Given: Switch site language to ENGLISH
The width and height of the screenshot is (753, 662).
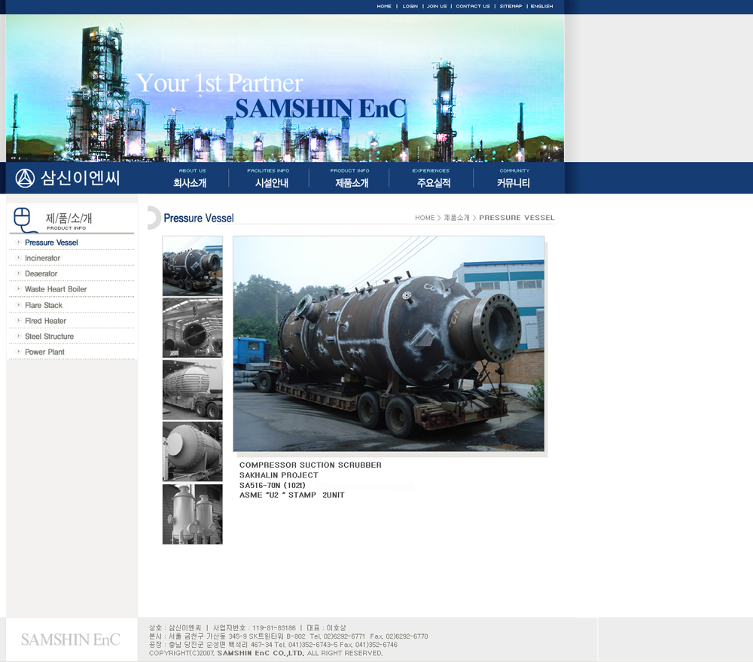Looking at the screenshot, I should [x=541, y=6].
